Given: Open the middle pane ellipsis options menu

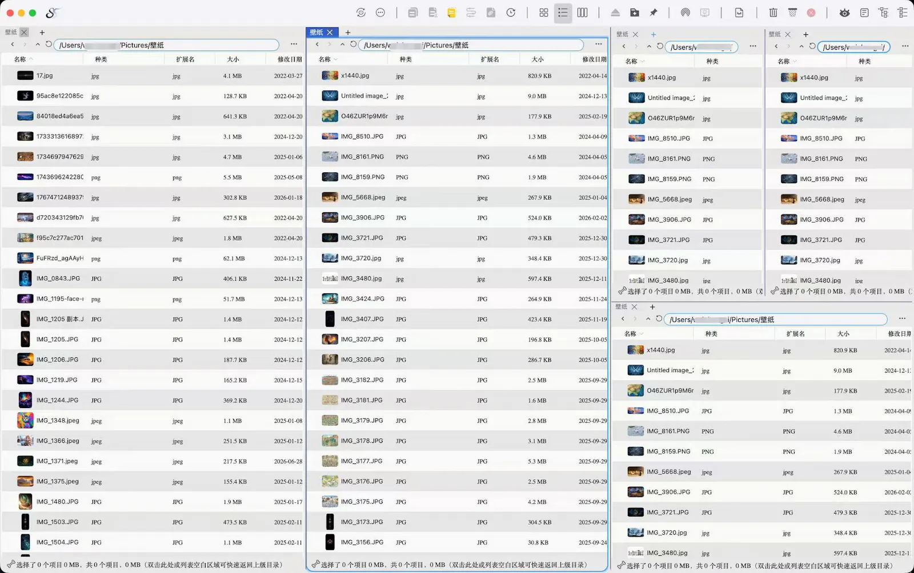Looking at the screenshot, I should [598, 44].
